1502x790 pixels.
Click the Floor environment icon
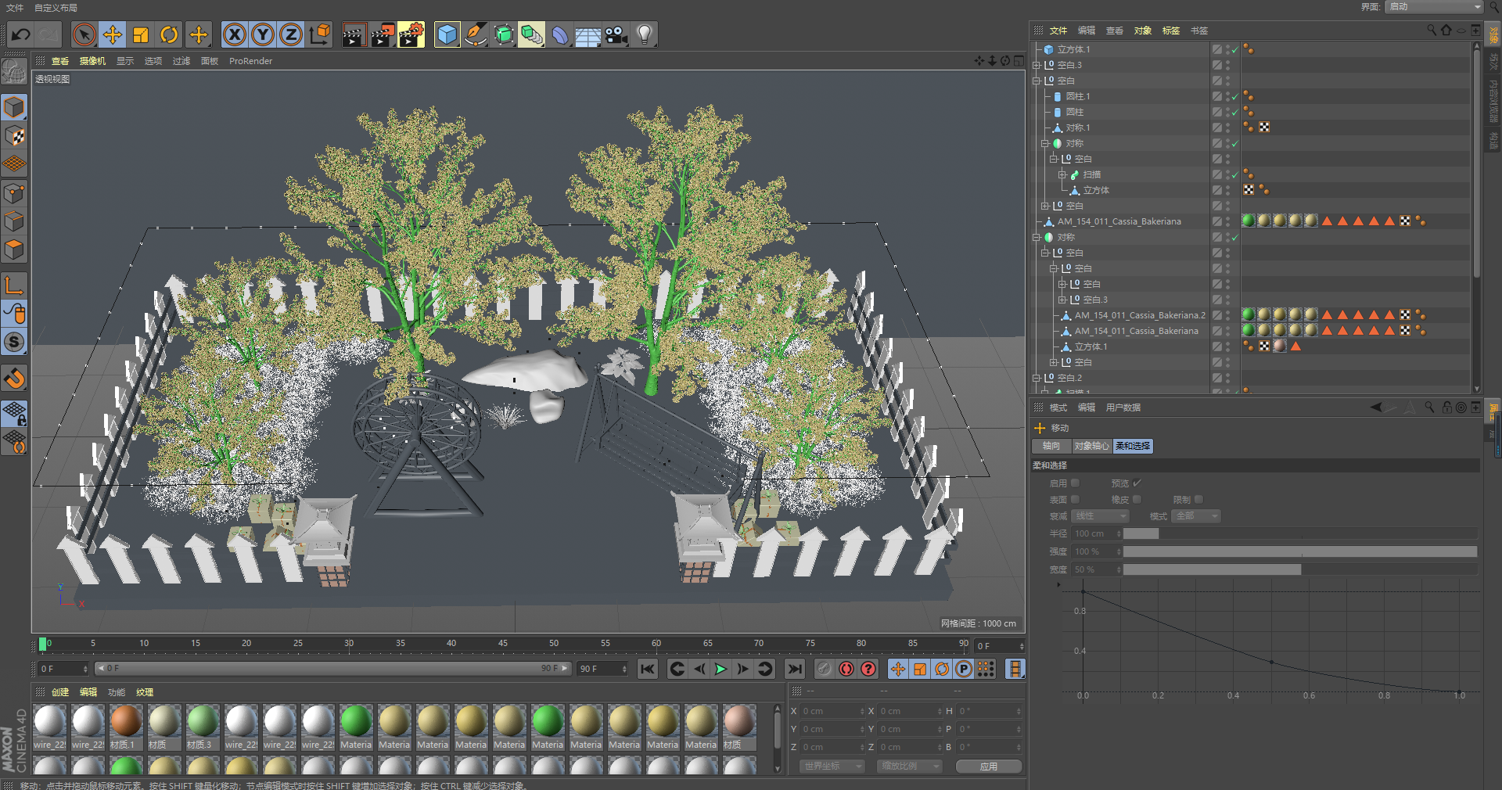(588, 34)
